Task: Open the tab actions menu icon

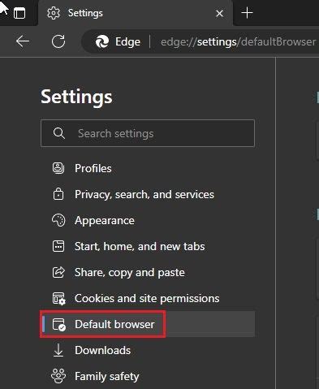Action: point(19,13)
